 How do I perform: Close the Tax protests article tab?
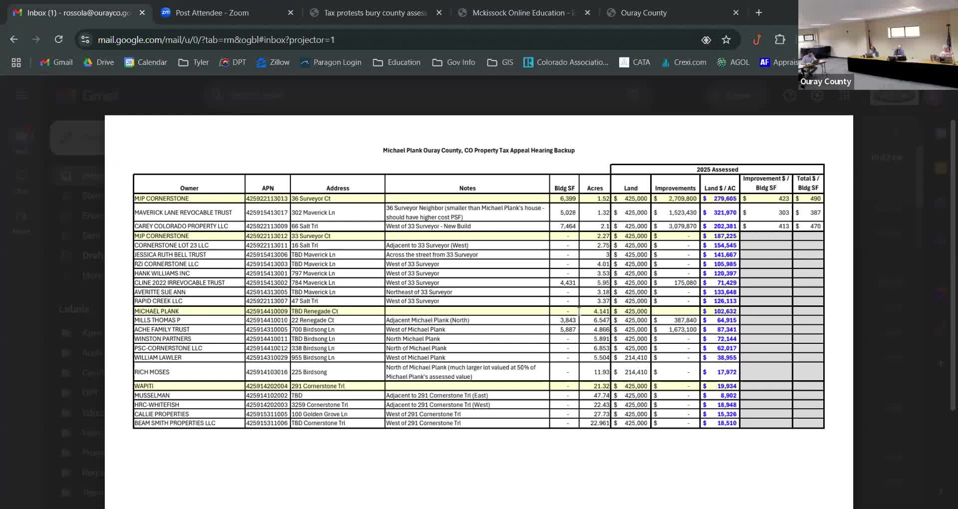439,13
